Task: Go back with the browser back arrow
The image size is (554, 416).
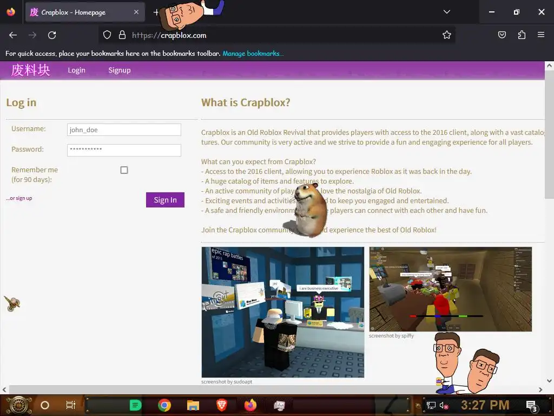Action: tap(13, 35)
